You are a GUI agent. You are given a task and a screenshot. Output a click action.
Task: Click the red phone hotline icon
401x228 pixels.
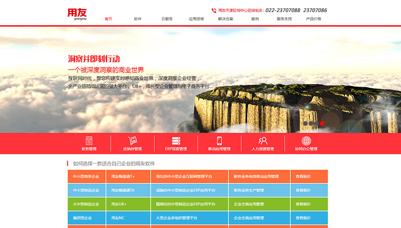click(x=214, y=10)
